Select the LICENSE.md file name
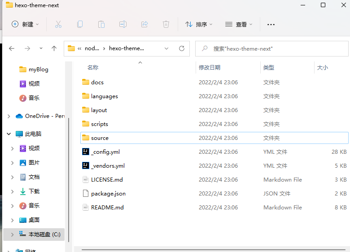This screenshot has height=252, width=350. [x=107, y=179]
